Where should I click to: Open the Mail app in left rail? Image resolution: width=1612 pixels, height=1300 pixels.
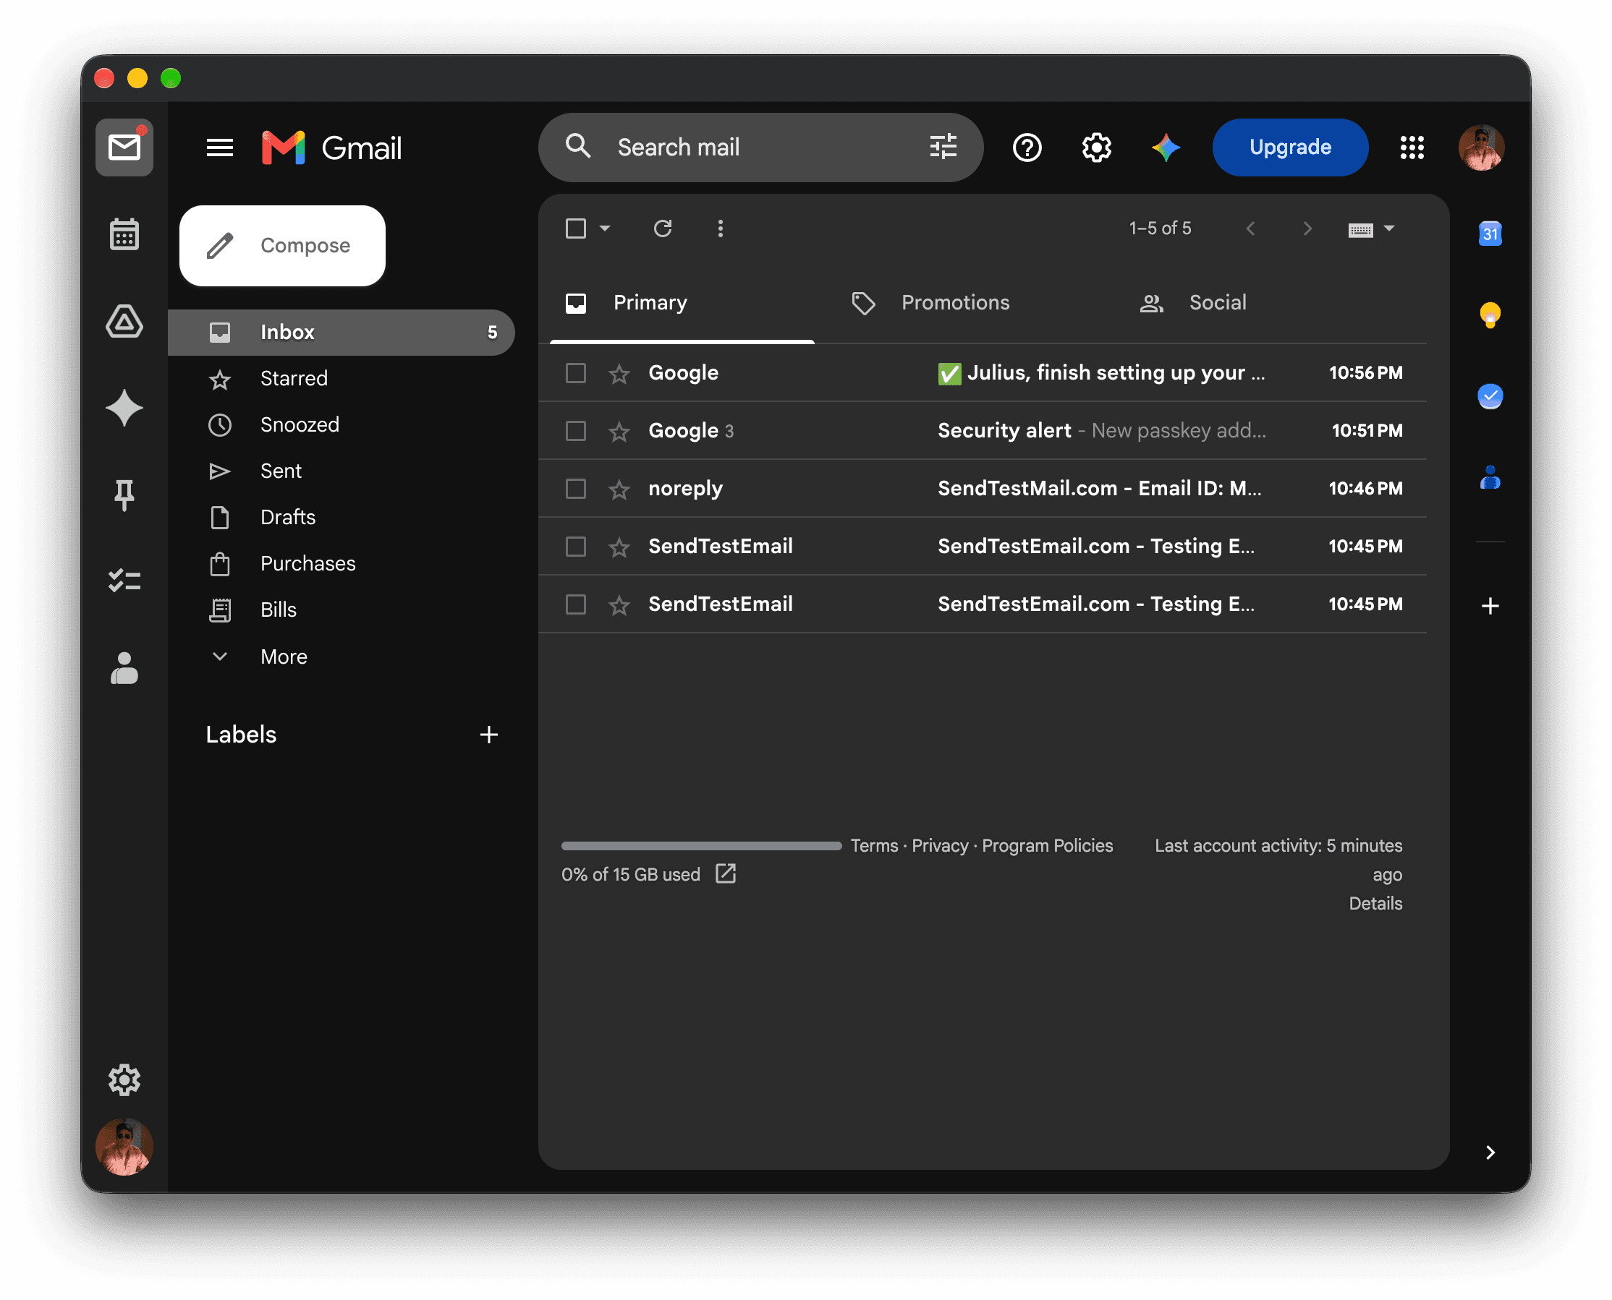pos(124,147)
